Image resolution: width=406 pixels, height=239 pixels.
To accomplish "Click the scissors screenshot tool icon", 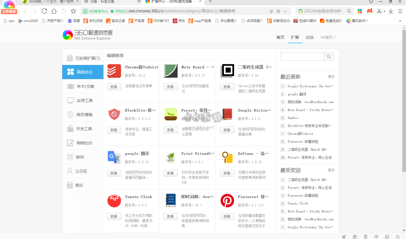I will 379,11.
